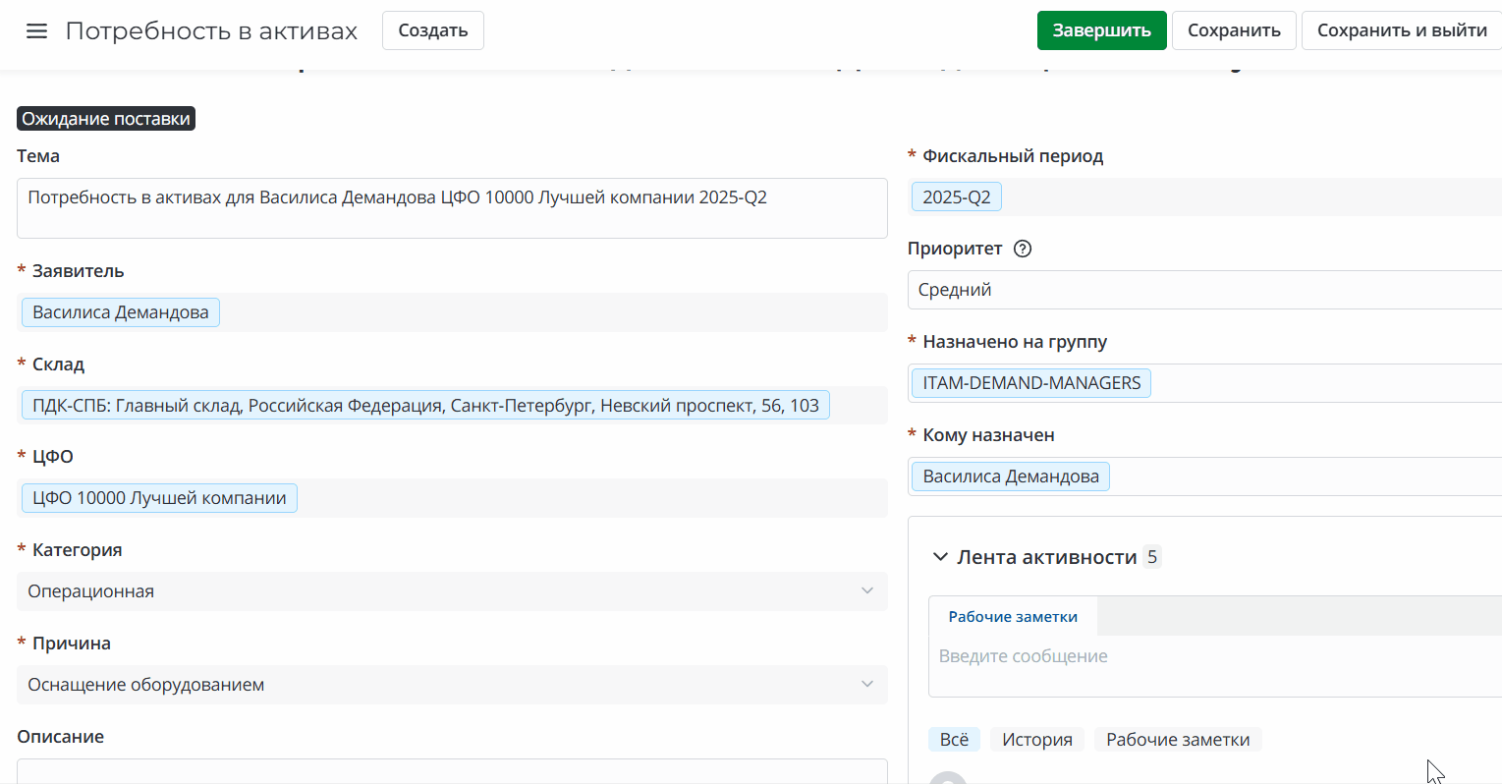Click the Тема text field
Screen dimensions: 1502x784
click(452, 208)
